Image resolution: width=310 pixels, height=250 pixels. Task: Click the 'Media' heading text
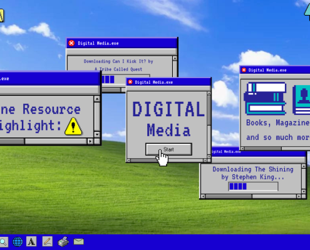[x=168, y=130]
